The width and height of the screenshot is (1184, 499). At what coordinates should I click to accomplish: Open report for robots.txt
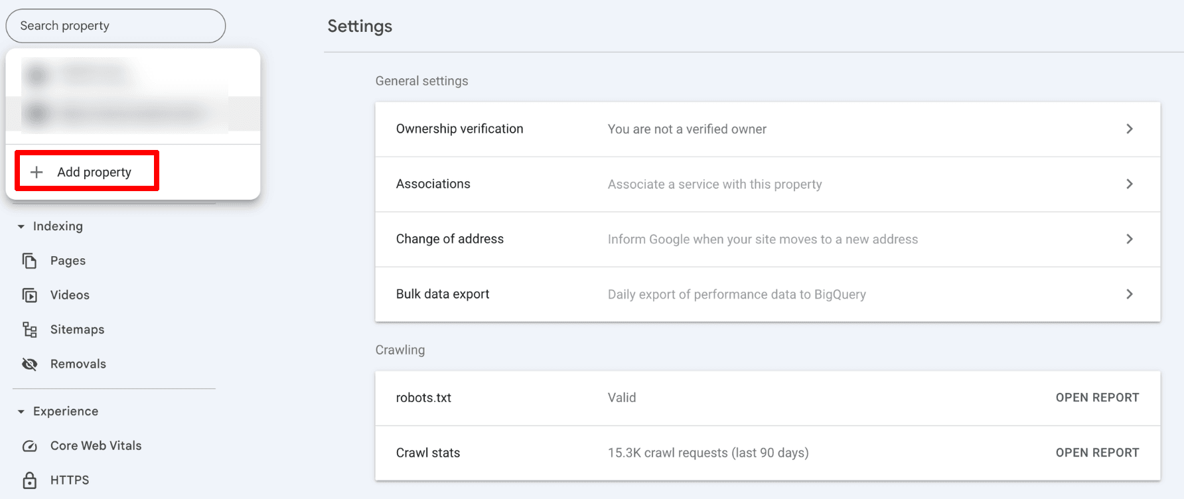[x=1097, y=397]
